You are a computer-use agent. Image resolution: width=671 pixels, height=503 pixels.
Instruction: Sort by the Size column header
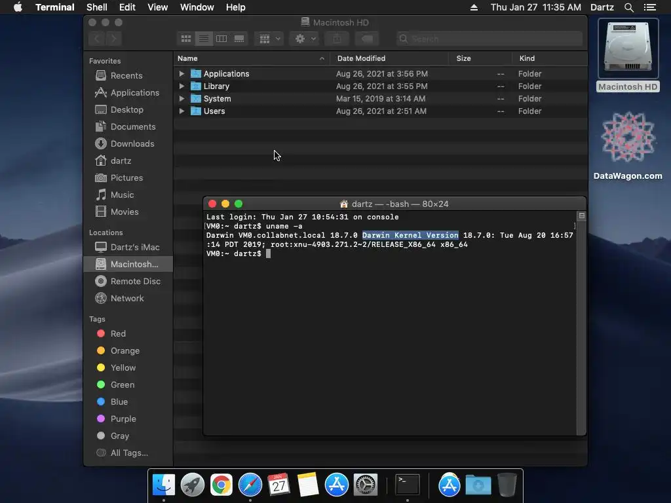[x=480, y=58]
